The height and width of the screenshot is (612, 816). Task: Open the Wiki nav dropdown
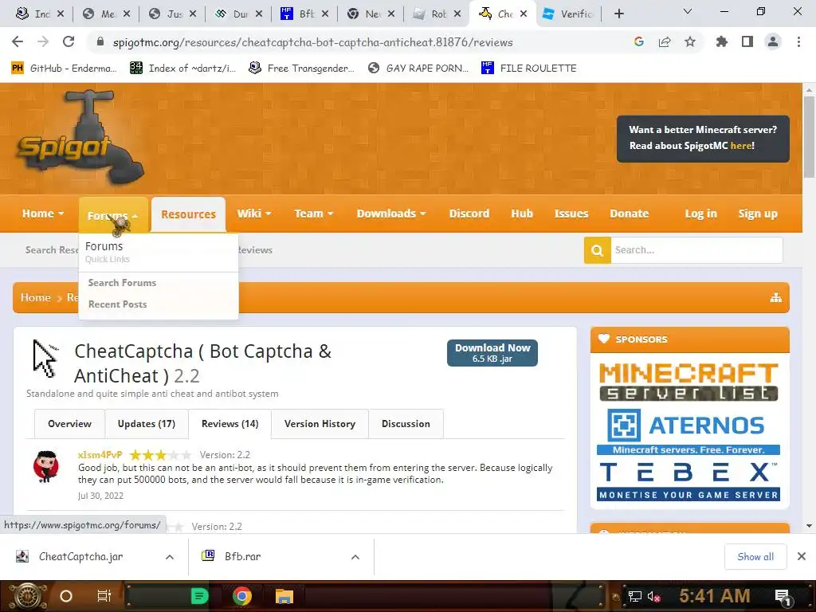[254, 214]
